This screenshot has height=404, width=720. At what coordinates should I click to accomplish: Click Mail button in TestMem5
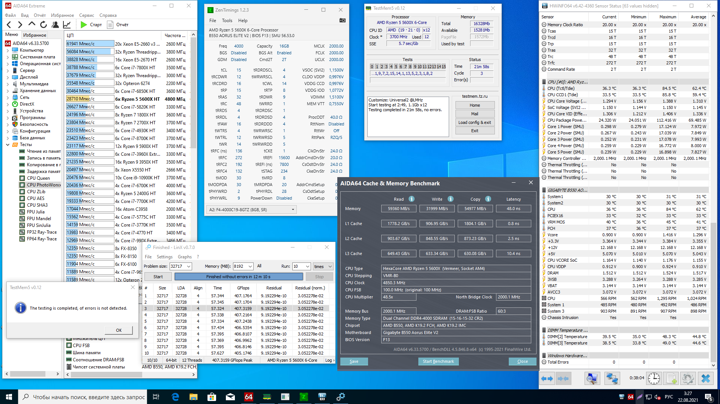coord(475,114)
